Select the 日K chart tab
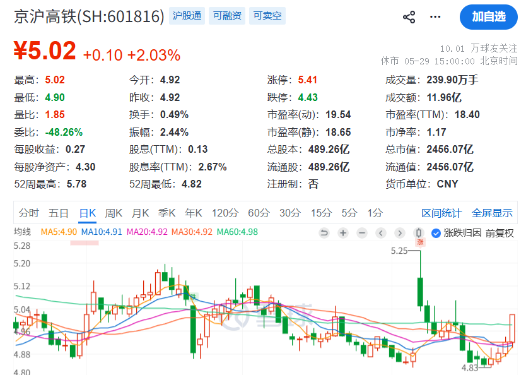 [88, 213]
